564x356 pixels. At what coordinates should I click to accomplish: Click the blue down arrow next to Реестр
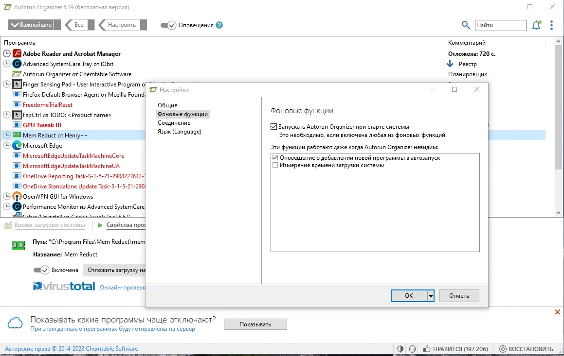tap(450, 64)
